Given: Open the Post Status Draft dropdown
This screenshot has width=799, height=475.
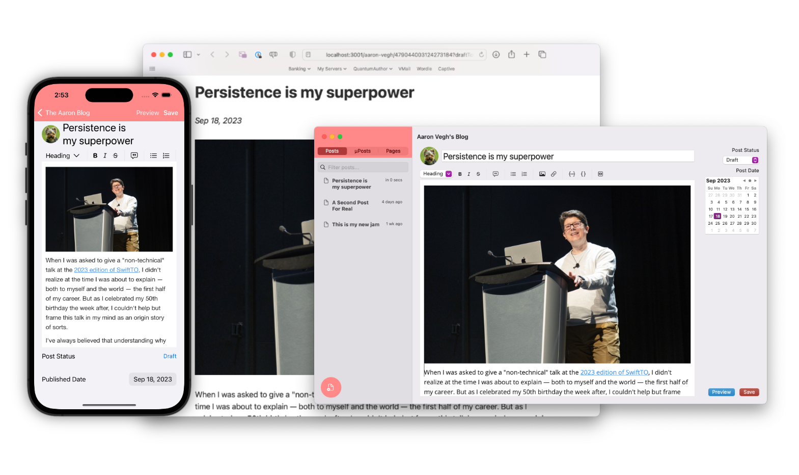Looking at the screenshot, I should (x=741, y=160).
